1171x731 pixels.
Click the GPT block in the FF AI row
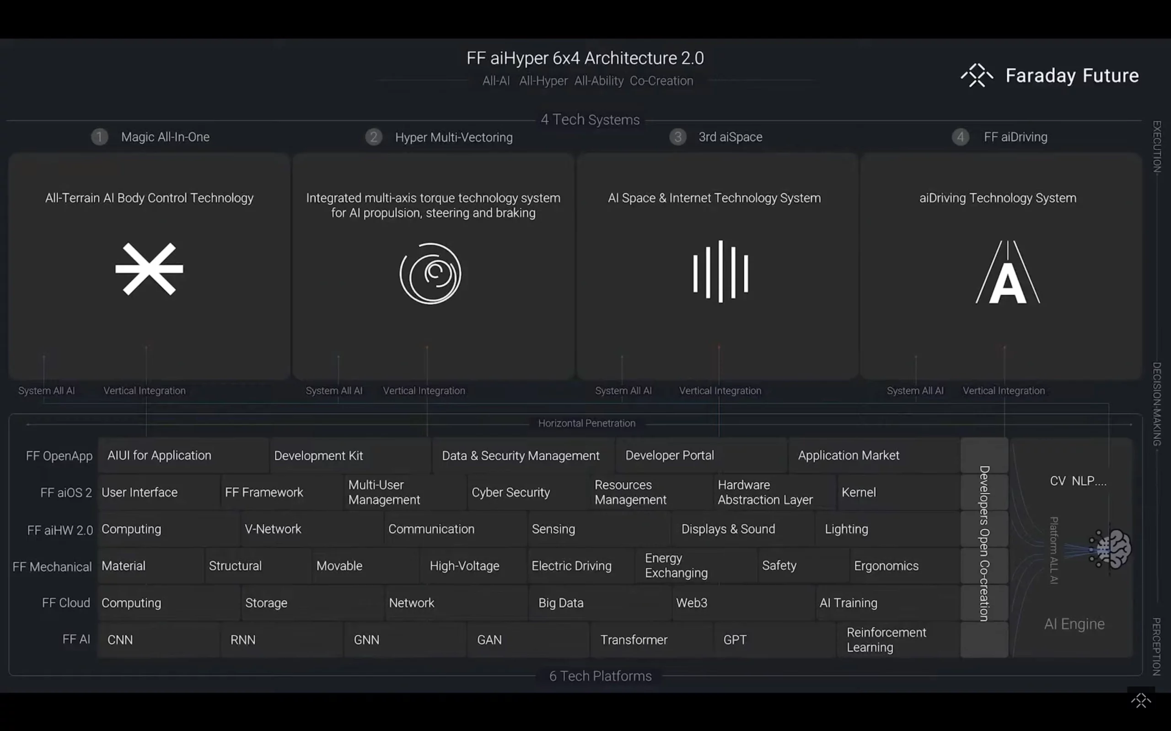pos(774,640)
